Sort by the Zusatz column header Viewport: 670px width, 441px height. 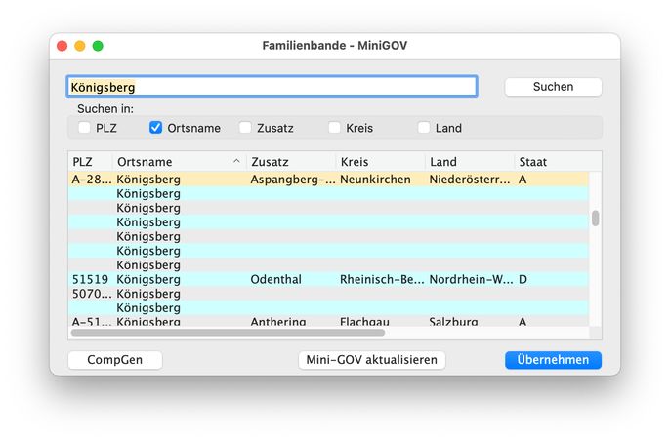(x=289, y=162)
